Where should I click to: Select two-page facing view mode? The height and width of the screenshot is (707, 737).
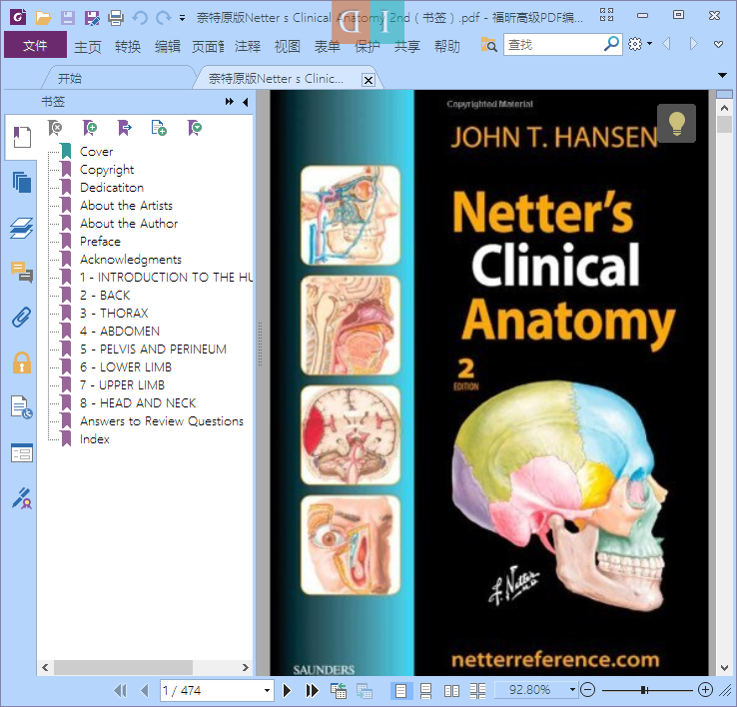451,690
